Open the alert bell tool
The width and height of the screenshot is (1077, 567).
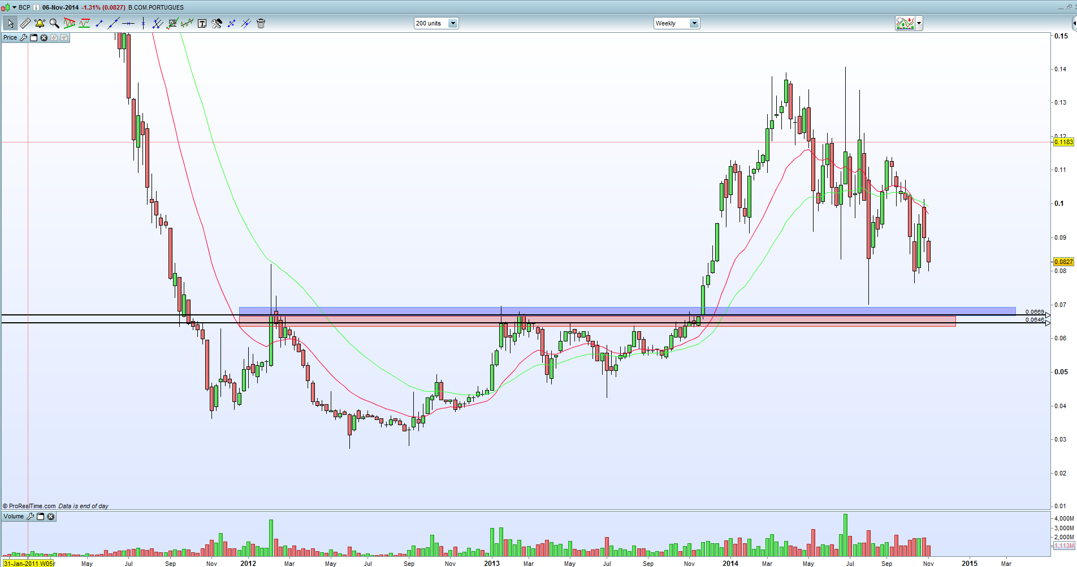40,23
